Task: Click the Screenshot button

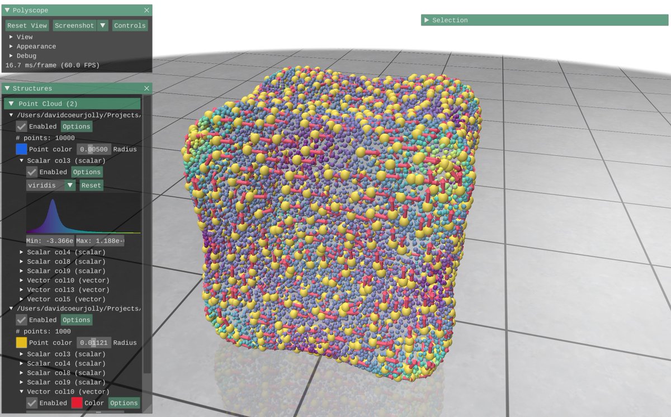Action: (74, 26)
